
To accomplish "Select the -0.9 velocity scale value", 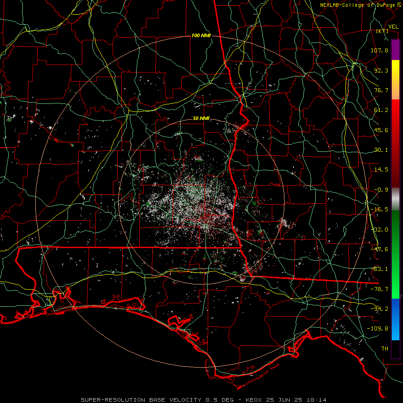I will [x=381, y=190].
